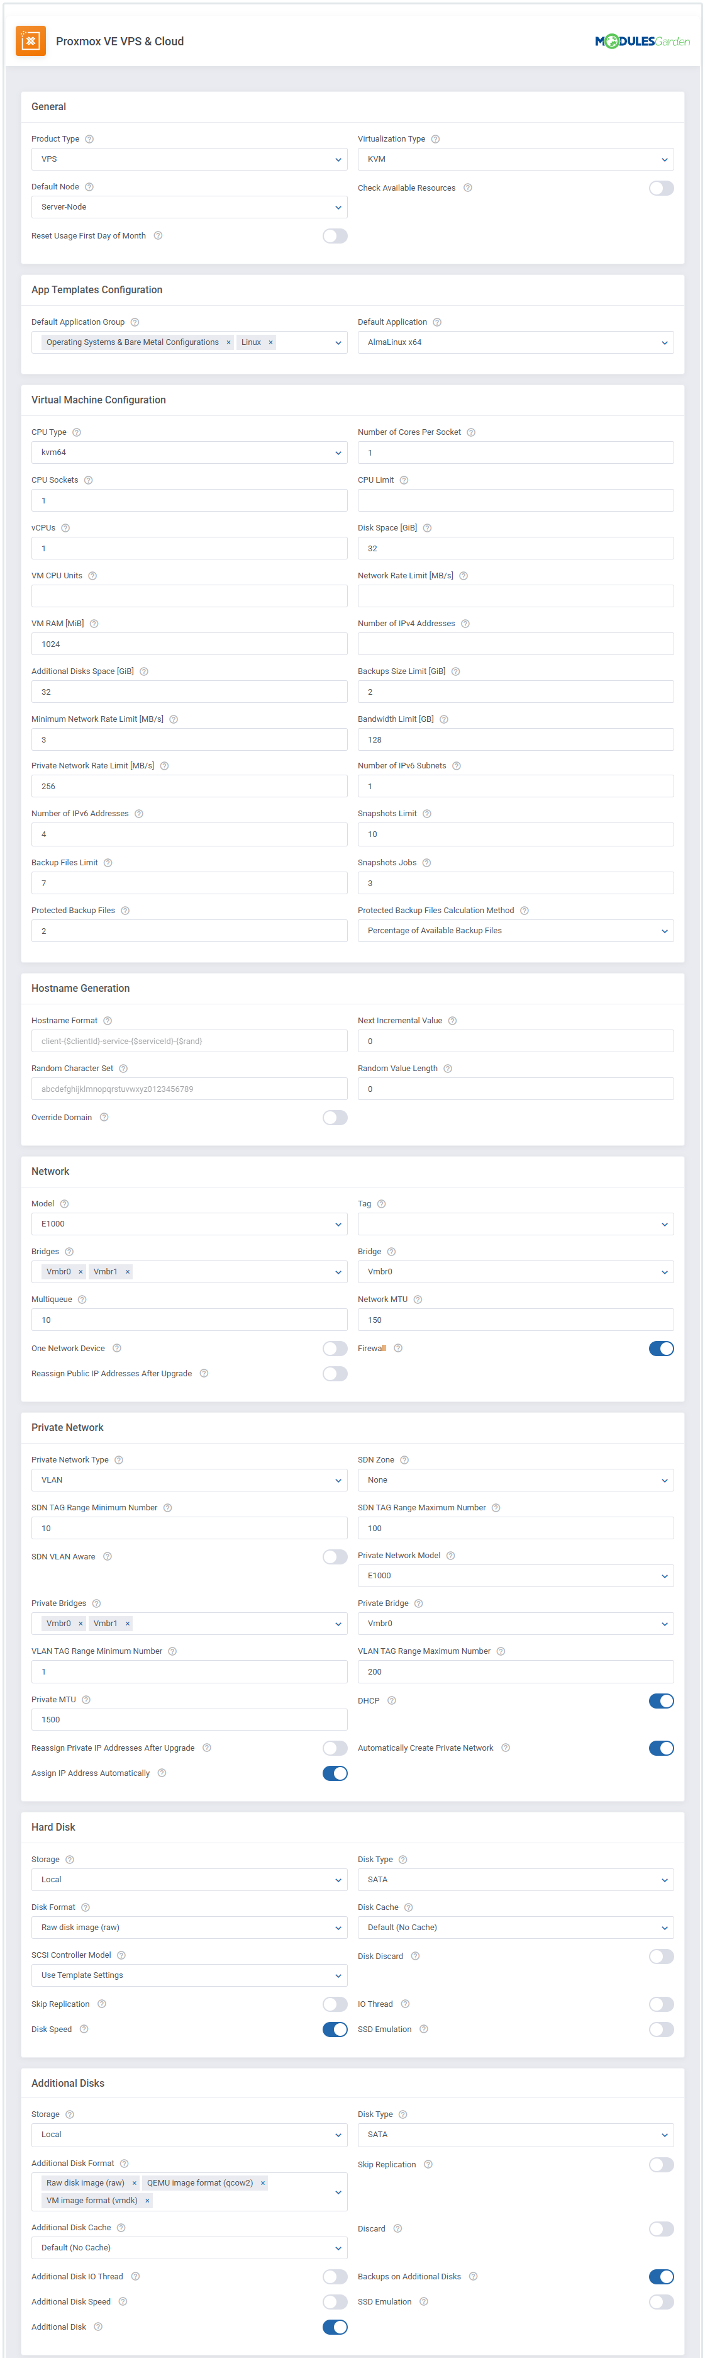Click the help icon beside SSD Emulation in Hard Disk
The height and width of the screenshot is (2358, 705).
[423, 2030]
